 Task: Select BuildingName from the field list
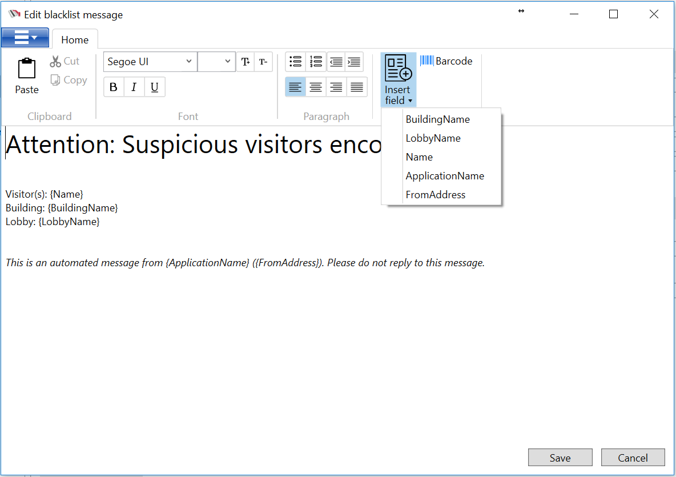437,119
